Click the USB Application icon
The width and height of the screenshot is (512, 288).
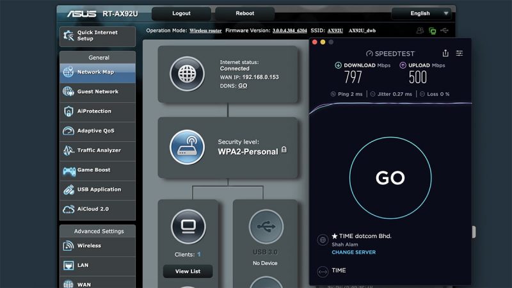point(68,189)
